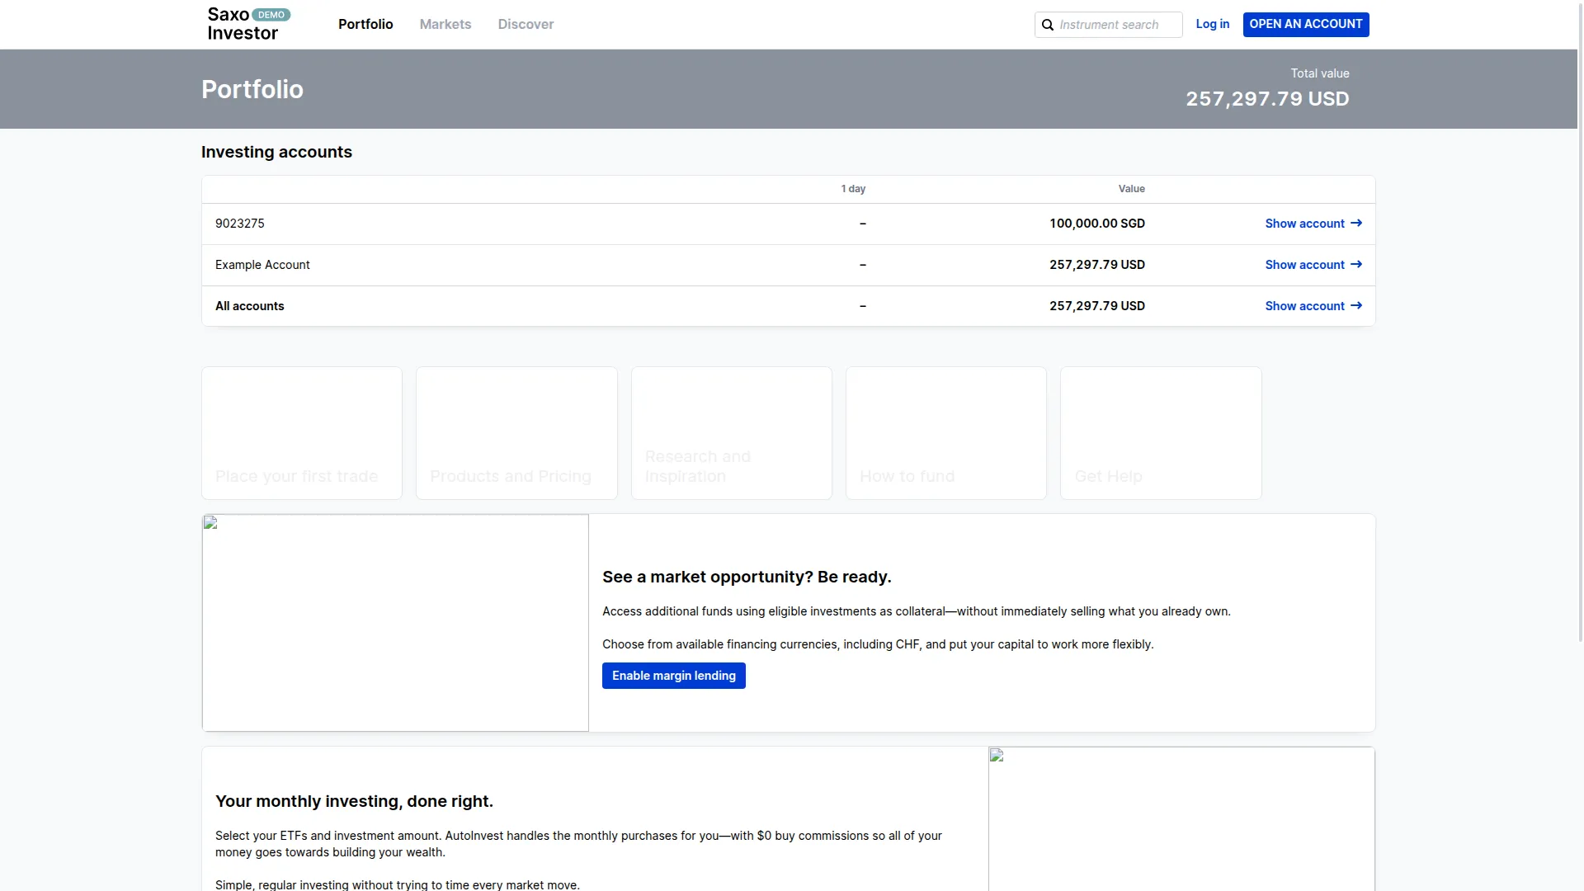This screenshot has height=891, width=1584.
Task: Open the Get Help card
Action: pos(1161,433)
